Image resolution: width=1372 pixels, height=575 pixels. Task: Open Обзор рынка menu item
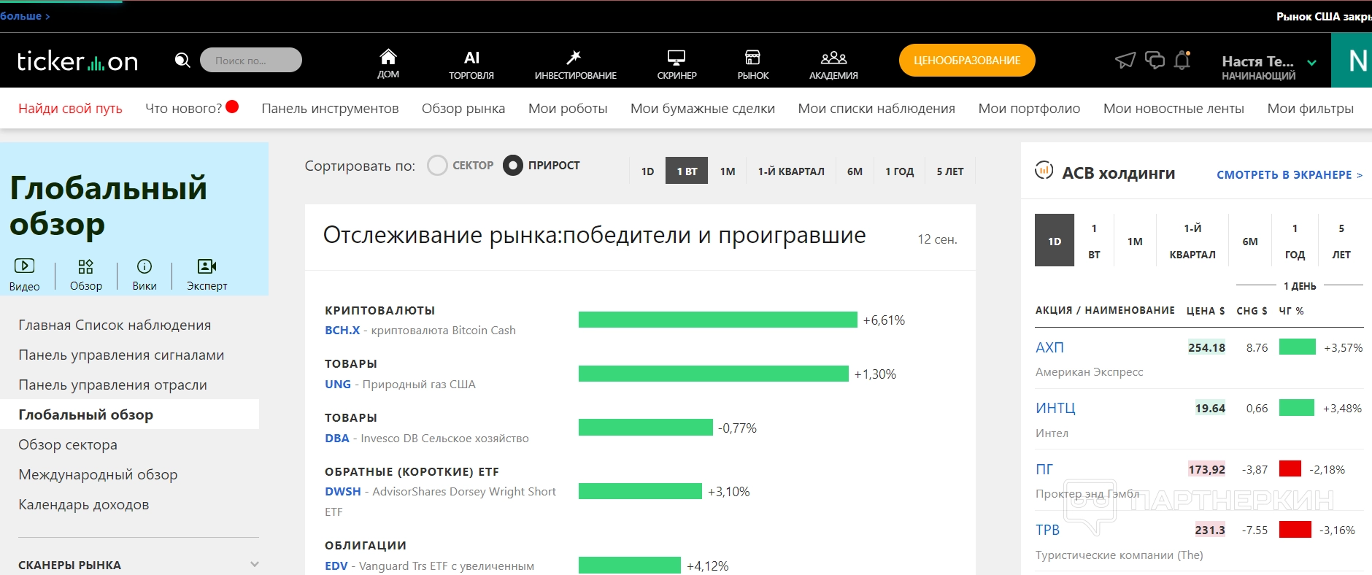click(463, 108)
